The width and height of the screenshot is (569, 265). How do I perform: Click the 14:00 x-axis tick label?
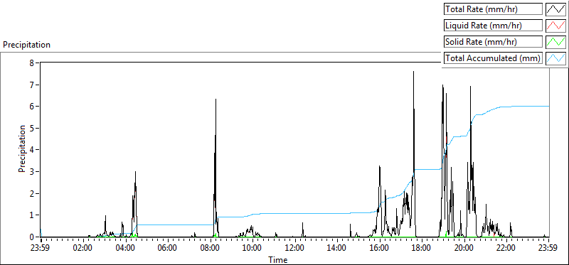337,249
